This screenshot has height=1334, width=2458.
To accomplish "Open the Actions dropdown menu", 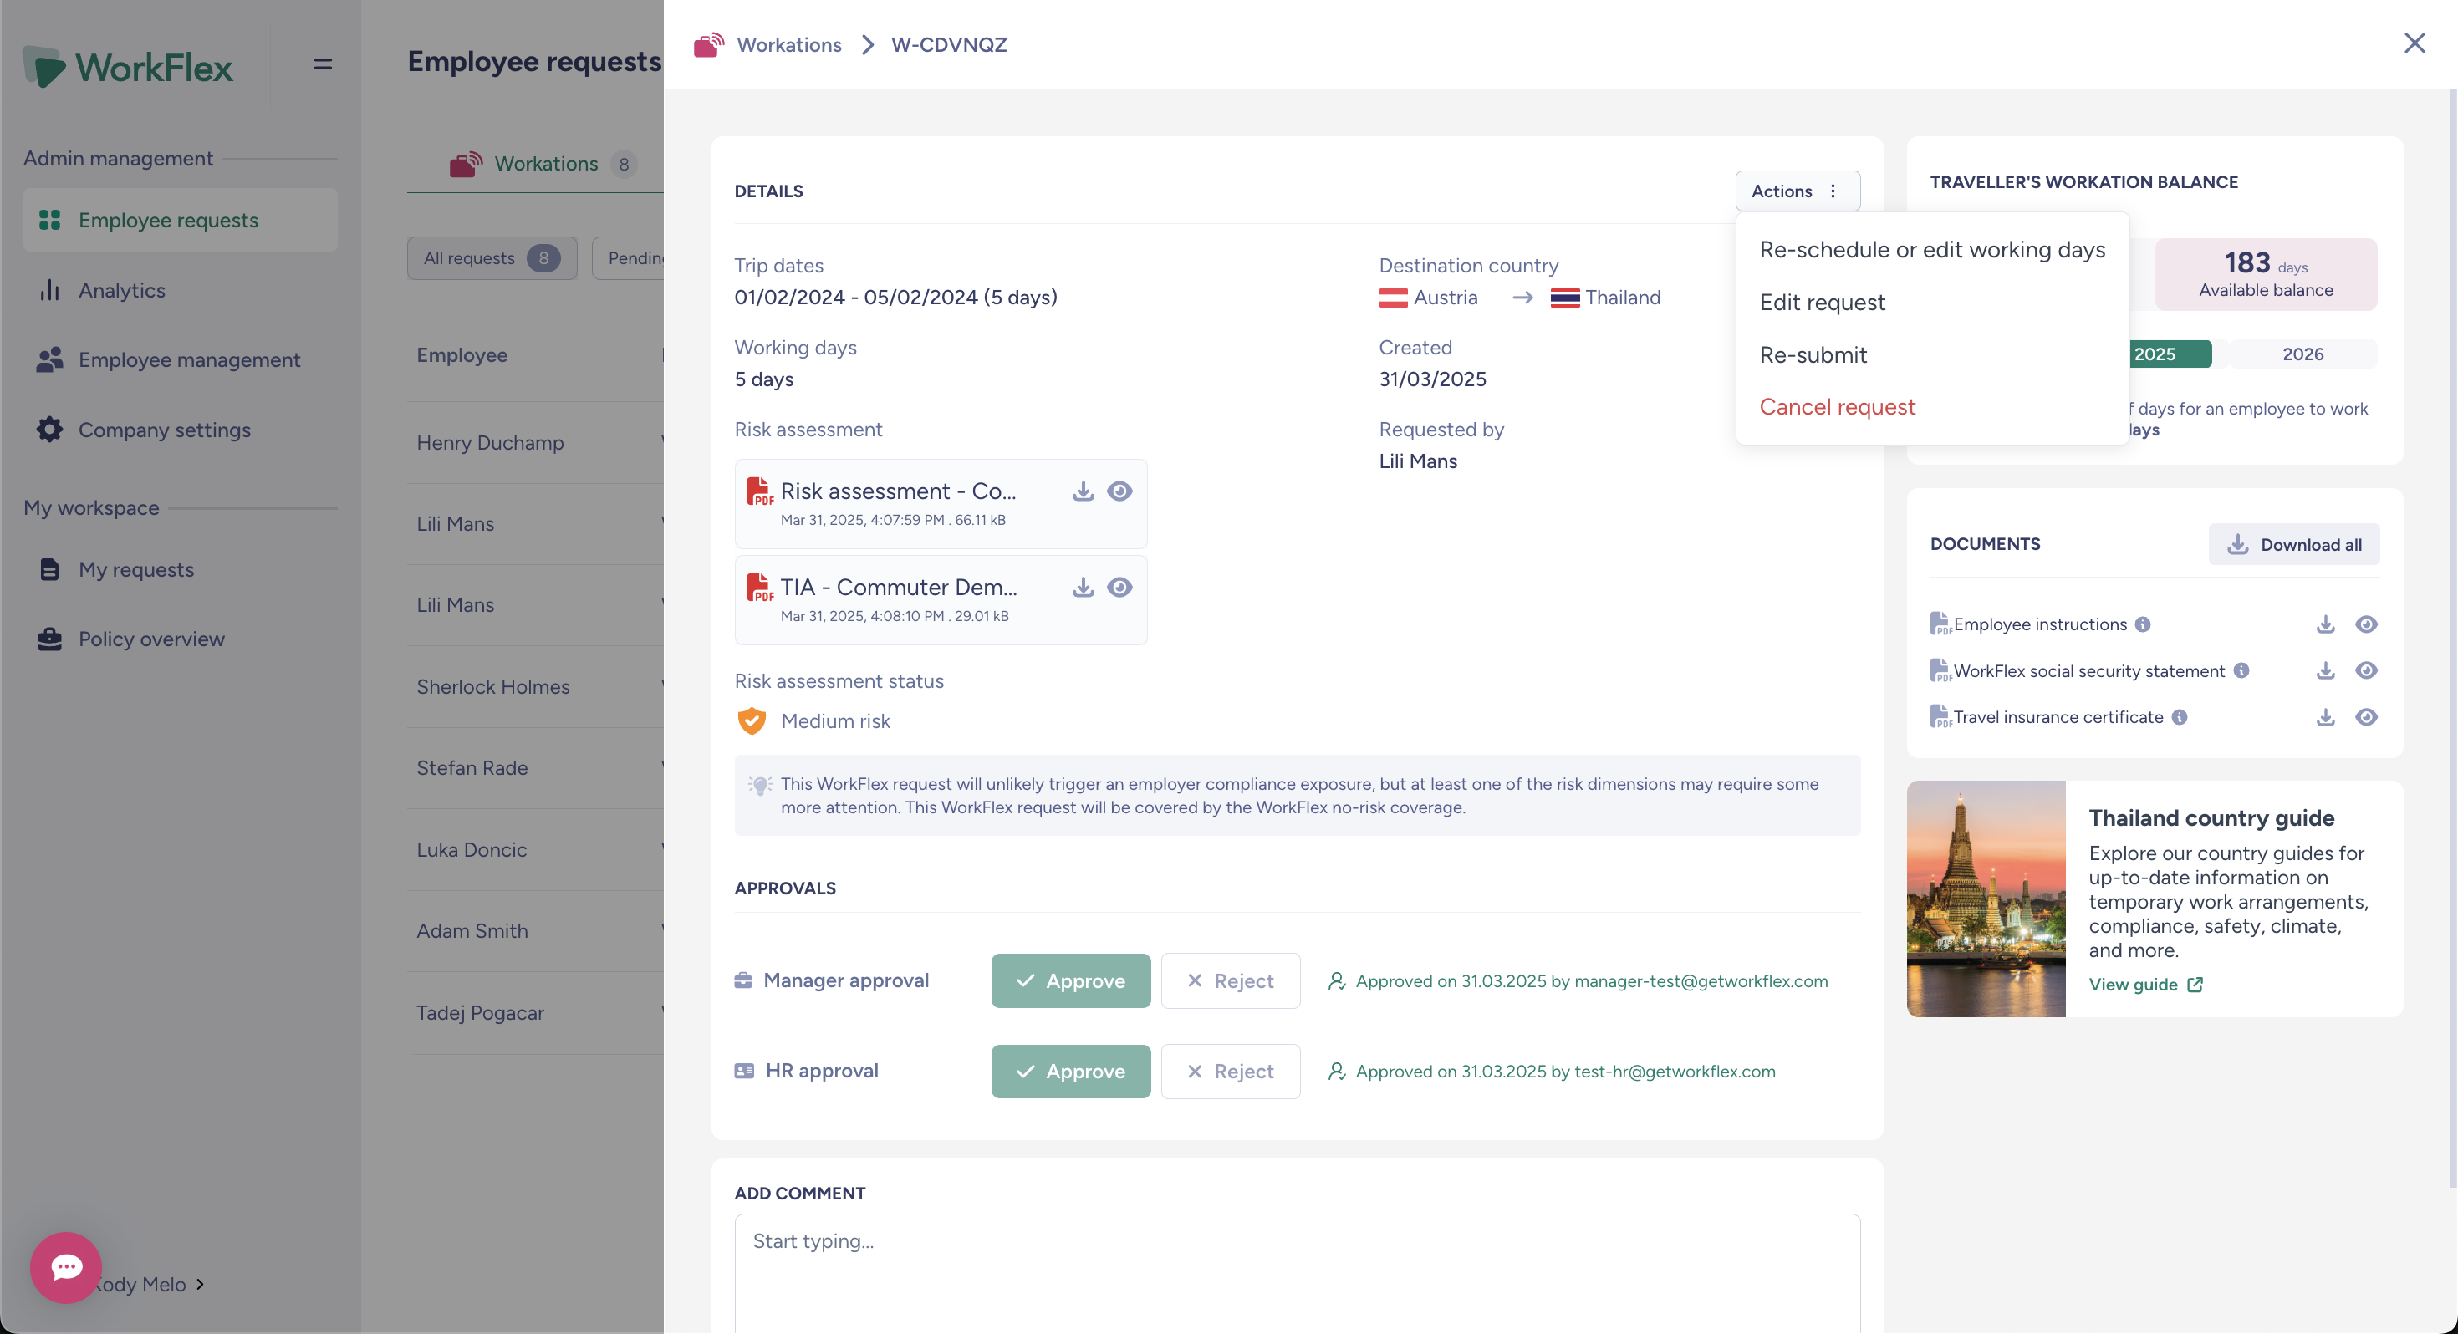I will (1797, 191).
